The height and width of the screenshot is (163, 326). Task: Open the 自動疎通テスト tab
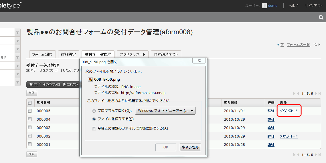coord(166,54)
